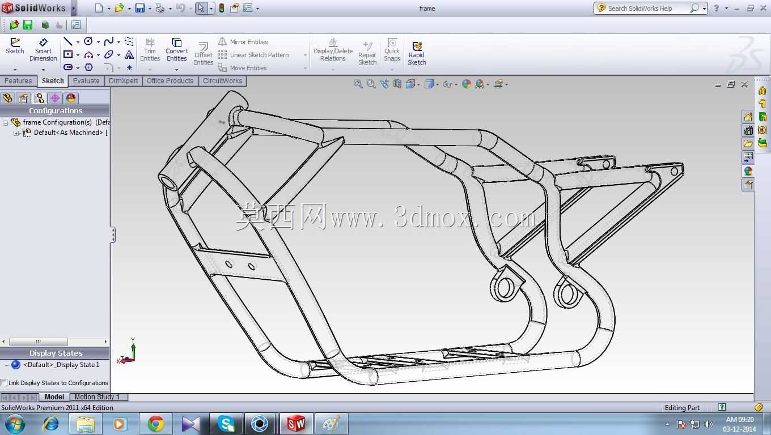Select the Polygon sketch tool
Image resolution: width=771 pixels, height=435 pixels.
coord(88,67)
